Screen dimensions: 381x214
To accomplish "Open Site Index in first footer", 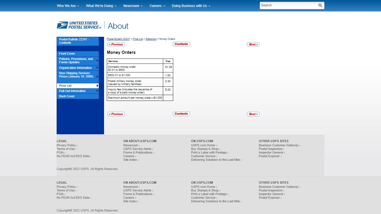I will pyautogui.click(x=131, y=160).
